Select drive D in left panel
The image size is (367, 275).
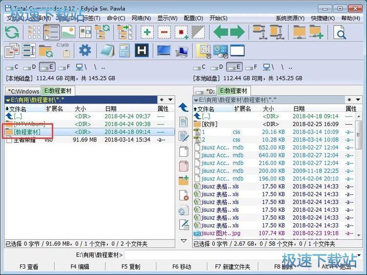(x=30, y=68)
